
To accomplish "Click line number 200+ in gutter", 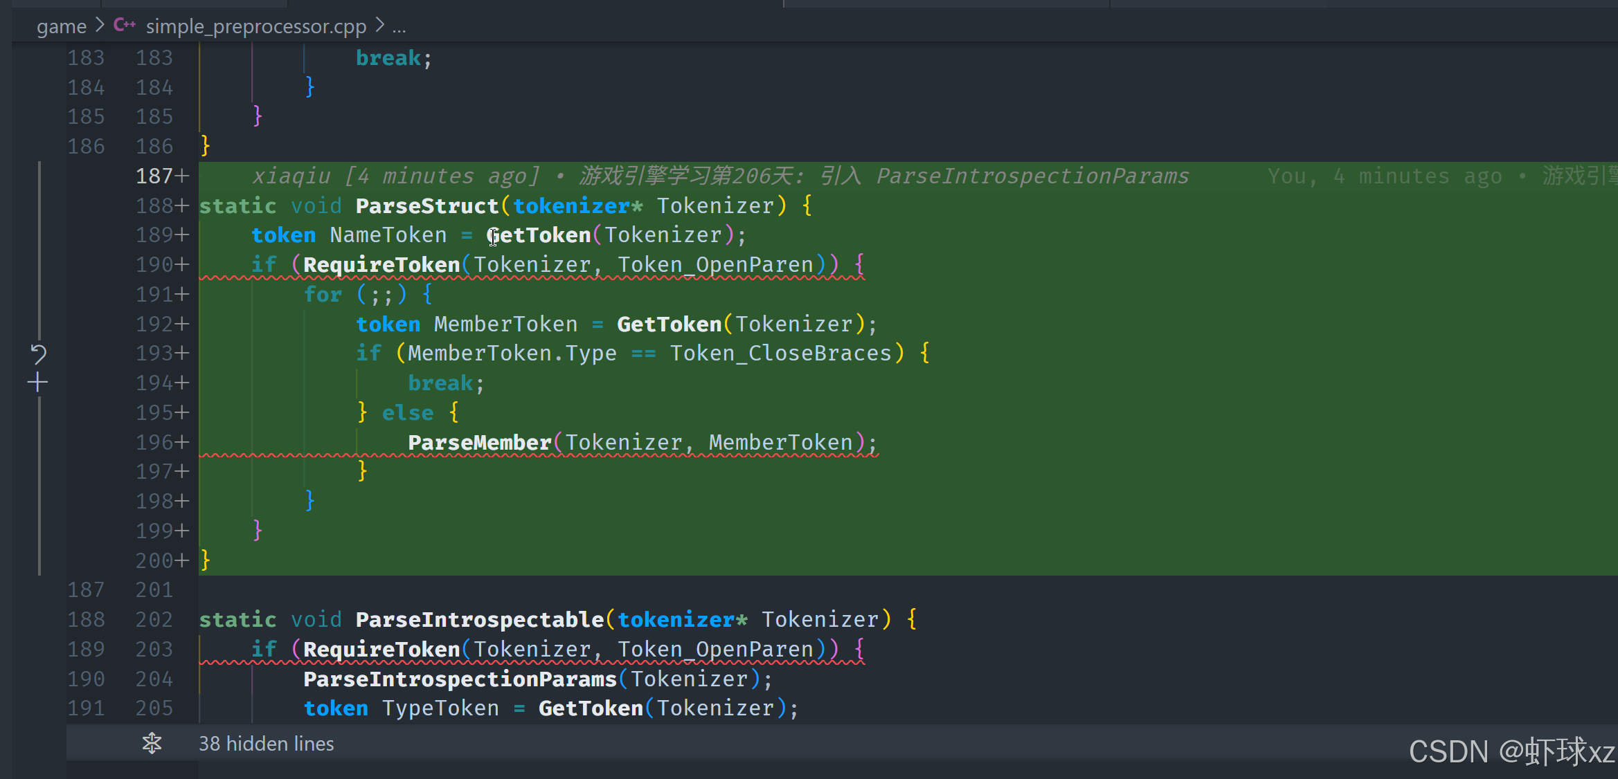I will tap(162, 560).
